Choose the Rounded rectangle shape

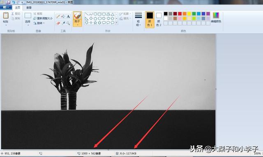104,14
